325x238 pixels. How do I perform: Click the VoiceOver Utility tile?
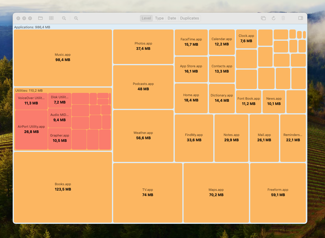(31, 101)
